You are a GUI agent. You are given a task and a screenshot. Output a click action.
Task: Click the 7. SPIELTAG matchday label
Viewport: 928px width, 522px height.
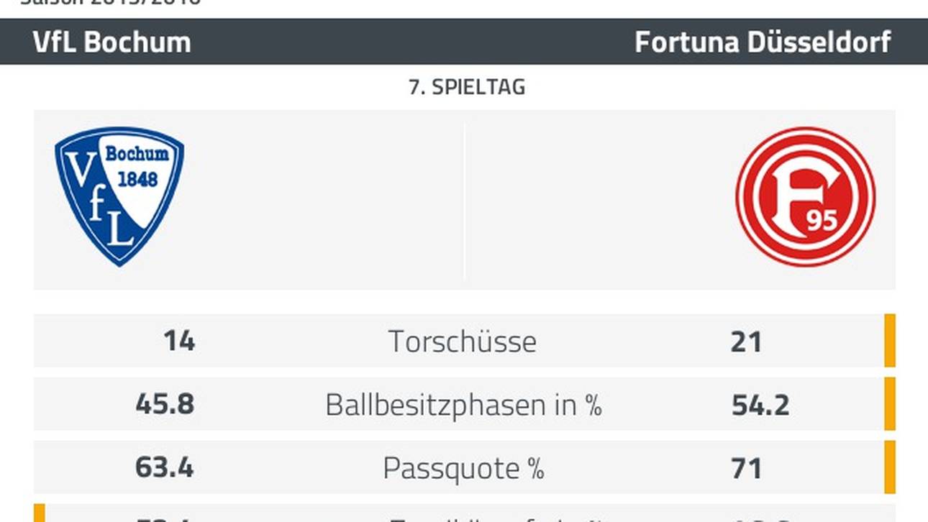(x=467, y=88)
